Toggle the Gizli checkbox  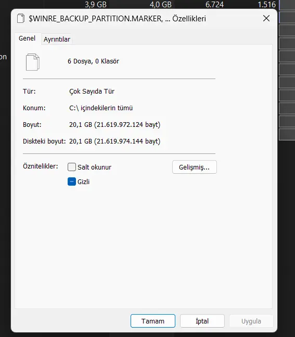[x=72, y=182]
